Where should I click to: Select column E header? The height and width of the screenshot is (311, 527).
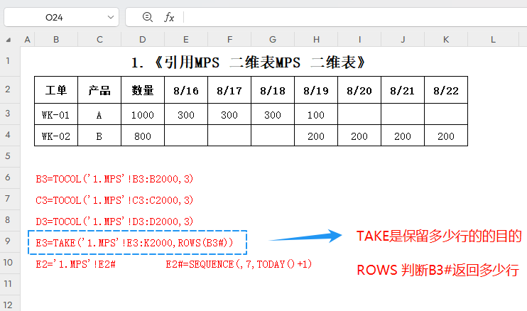pos(186,40)
